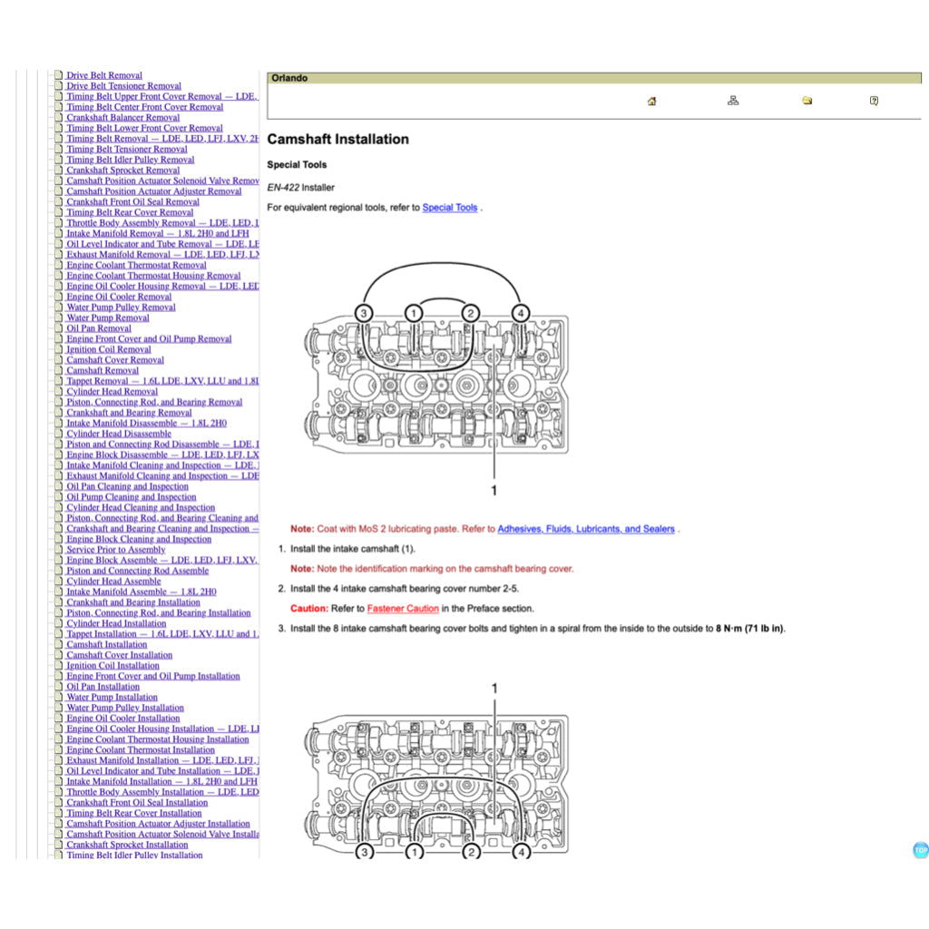The width and height of the screenshot is (929, 929).
Task: Open Cylinder Head Installation topic
Action: click(x=116, y=623)
